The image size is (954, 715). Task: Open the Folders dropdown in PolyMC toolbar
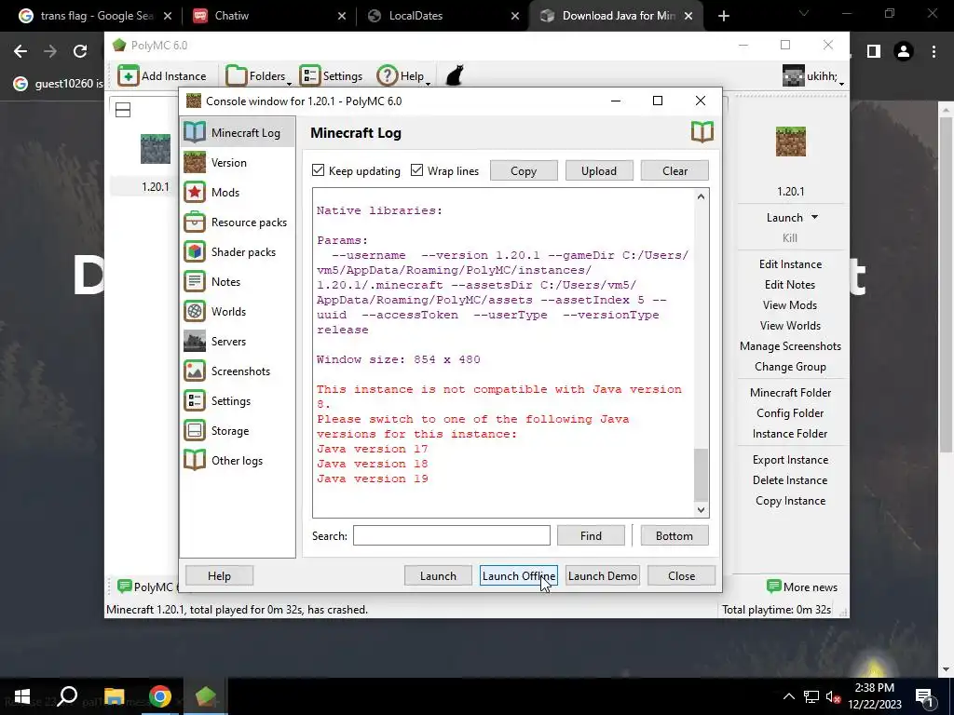[x=259, y=76]
